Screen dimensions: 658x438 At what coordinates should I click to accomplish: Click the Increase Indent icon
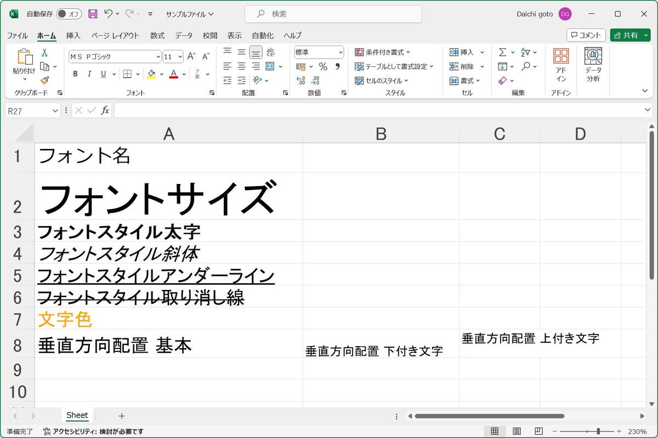(x=242, y=80)
